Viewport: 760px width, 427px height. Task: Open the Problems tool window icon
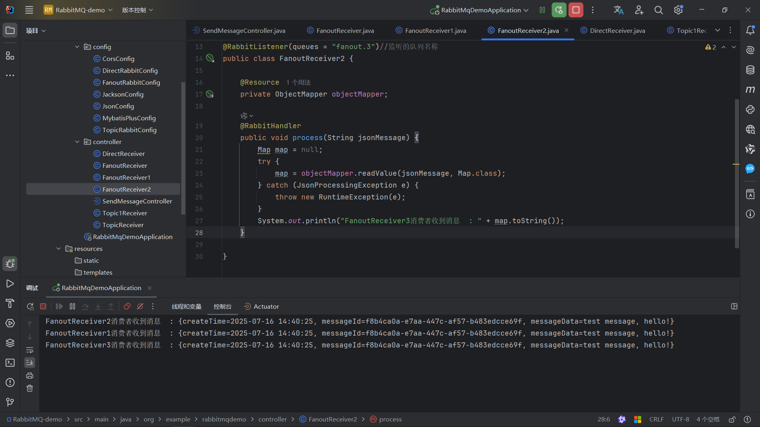[x=10, y=382]
